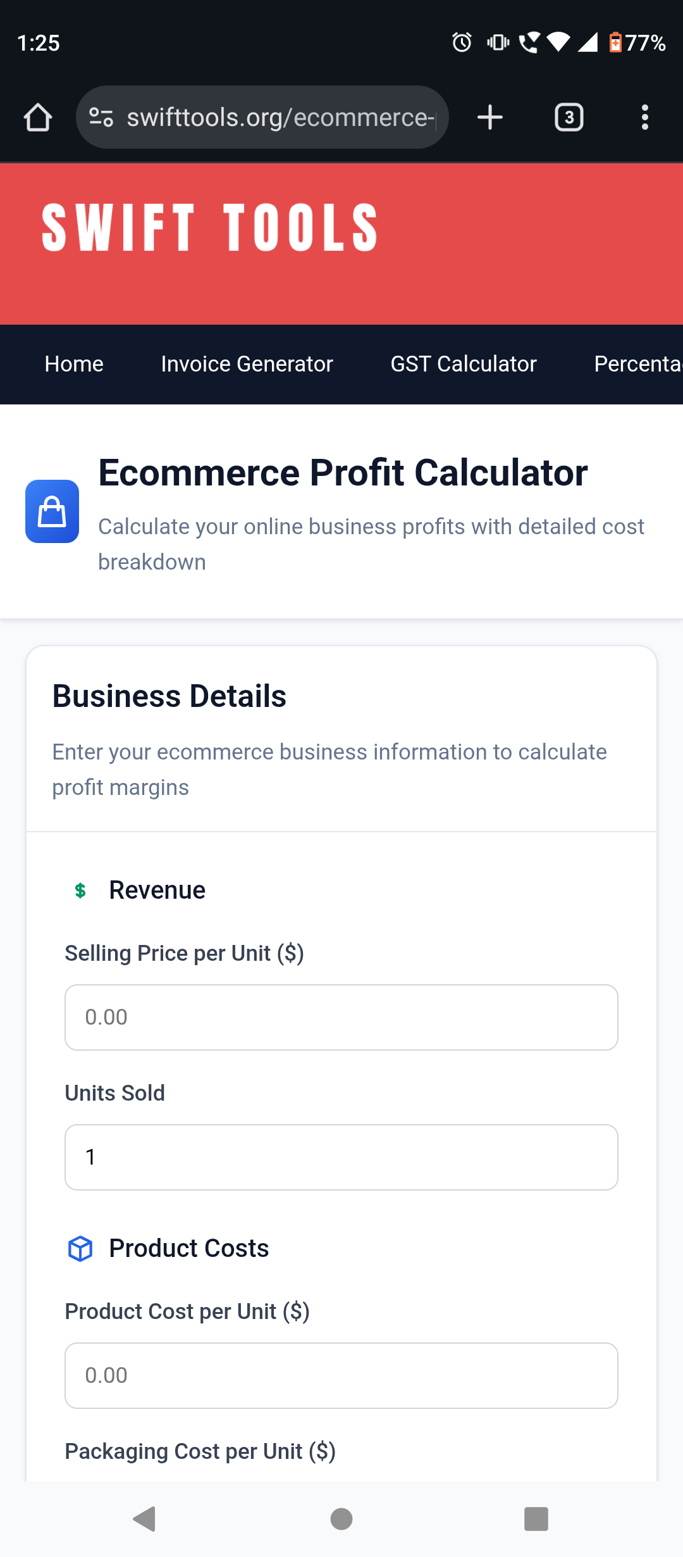Viewport: 683px width, 1557px height.
Task: Tap the Android home circle button
Action: (x=341, y=1519)
